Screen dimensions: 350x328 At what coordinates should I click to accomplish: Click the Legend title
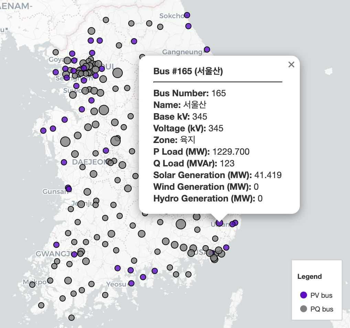[x=309, y=276]
